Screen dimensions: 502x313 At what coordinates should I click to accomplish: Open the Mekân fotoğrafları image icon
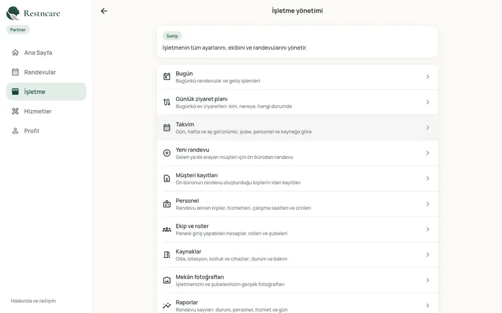coord(167,280)
